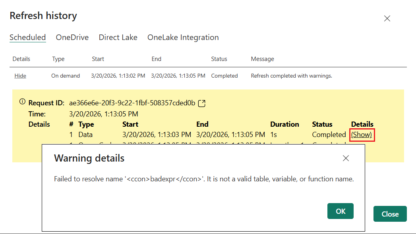416x234 pixels.
Task: Dismiss the Warning details dialog with its X
Action: 345,158
